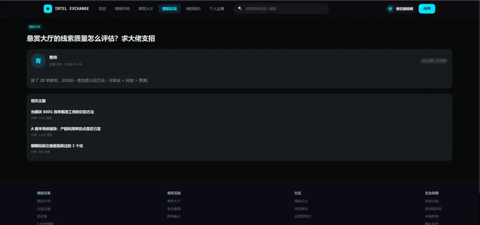Click the footer 悬赏互助 heading

point(174,193)
